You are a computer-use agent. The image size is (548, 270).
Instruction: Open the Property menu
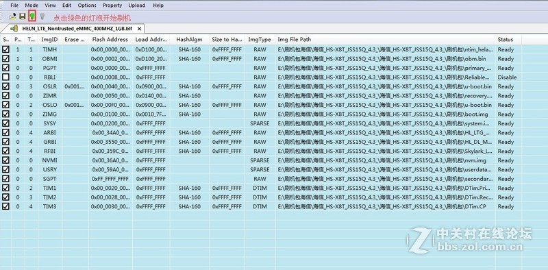[x=112, y=5]
